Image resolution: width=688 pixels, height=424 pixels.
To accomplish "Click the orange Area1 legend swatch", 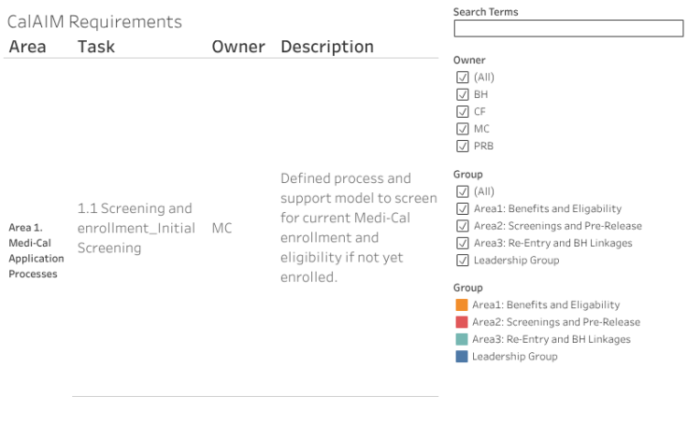I will point(462,305).
